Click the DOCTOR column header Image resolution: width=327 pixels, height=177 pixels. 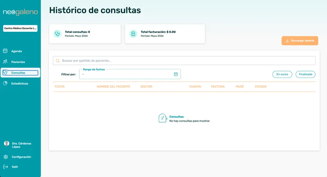tap(146, 86)
